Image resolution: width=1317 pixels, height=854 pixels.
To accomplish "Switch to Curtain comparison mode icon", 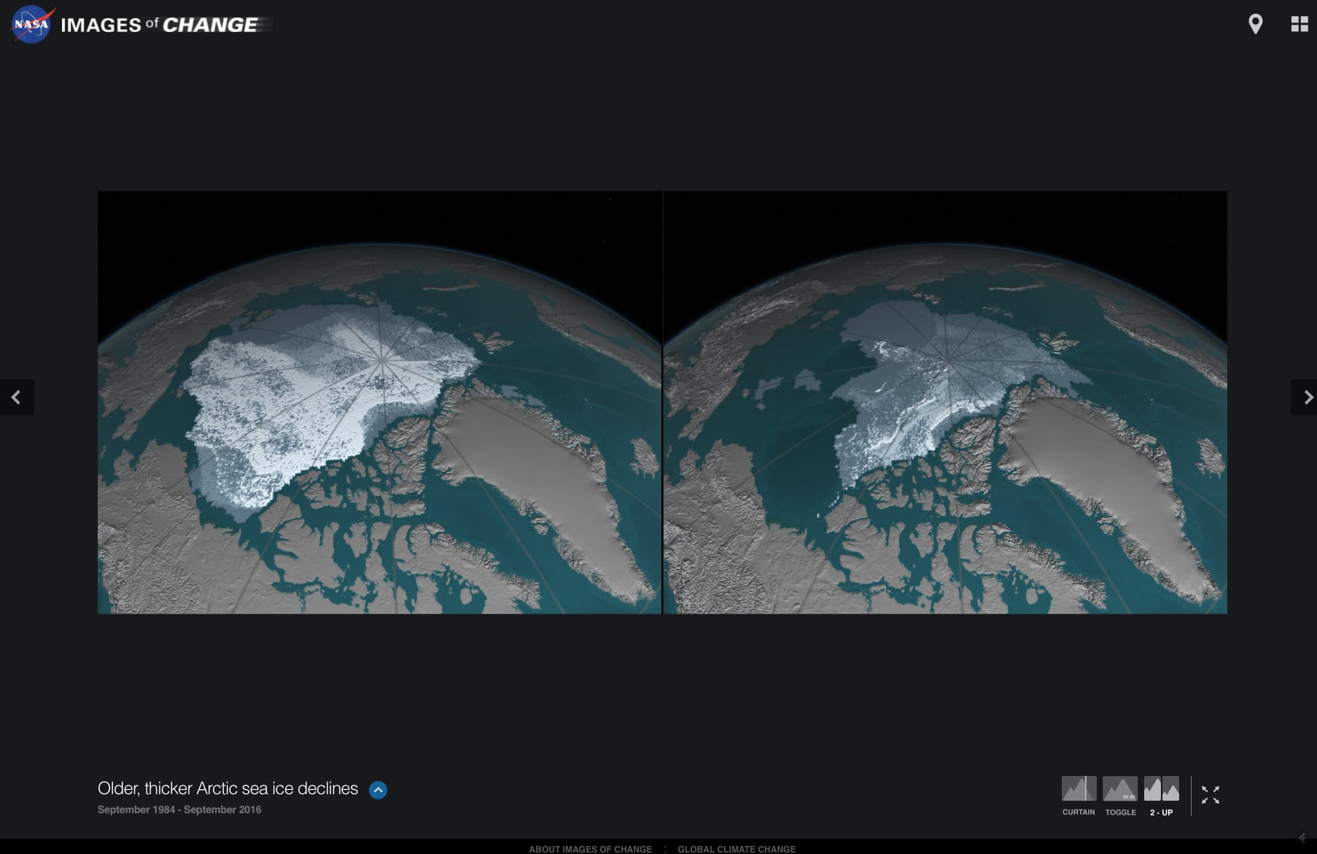I will point(1079,788).
